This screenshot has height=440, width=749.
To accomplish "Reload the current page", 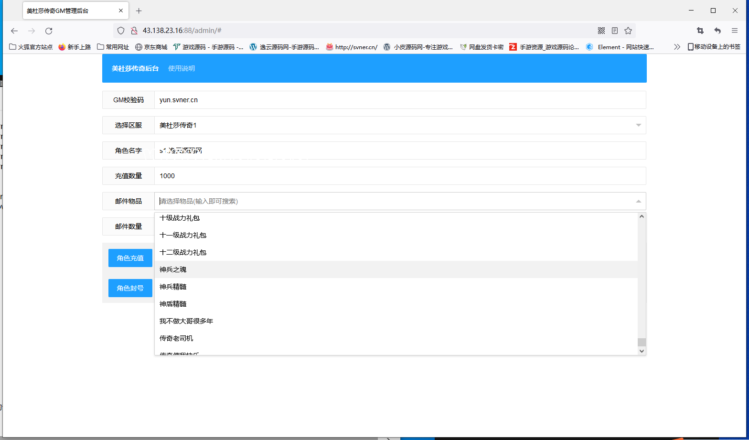I will 49,31.
